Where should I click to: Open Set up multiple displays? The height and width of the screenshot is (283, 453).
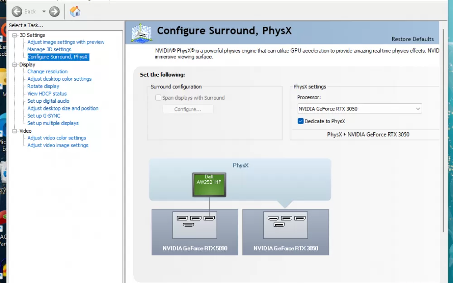click(53, 123)
